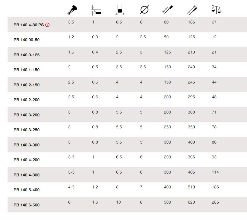Open the PB 140.1-150 product entry

pyautogui.click(x=27, y=70)
